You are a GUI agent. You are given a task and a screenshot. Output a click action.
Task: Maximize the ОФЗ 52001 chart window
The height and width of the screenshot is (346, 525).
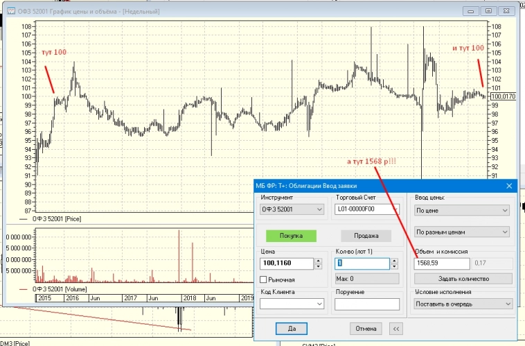pos(488,11)
